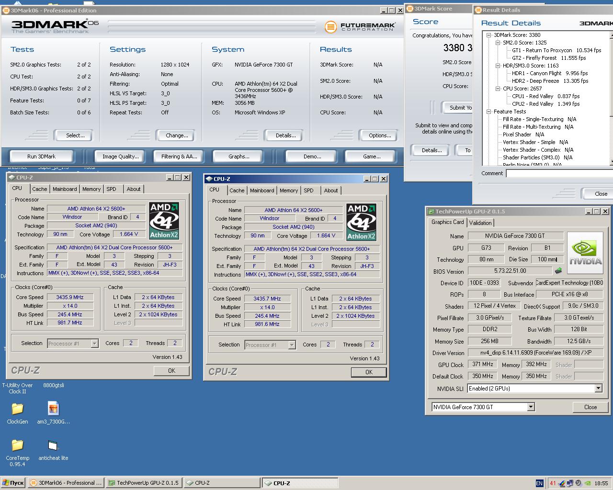Collapse the 3DMark Score: 3380 tree node
The height and width of the screenshot is (490, 613).
[x=488, y=35]
